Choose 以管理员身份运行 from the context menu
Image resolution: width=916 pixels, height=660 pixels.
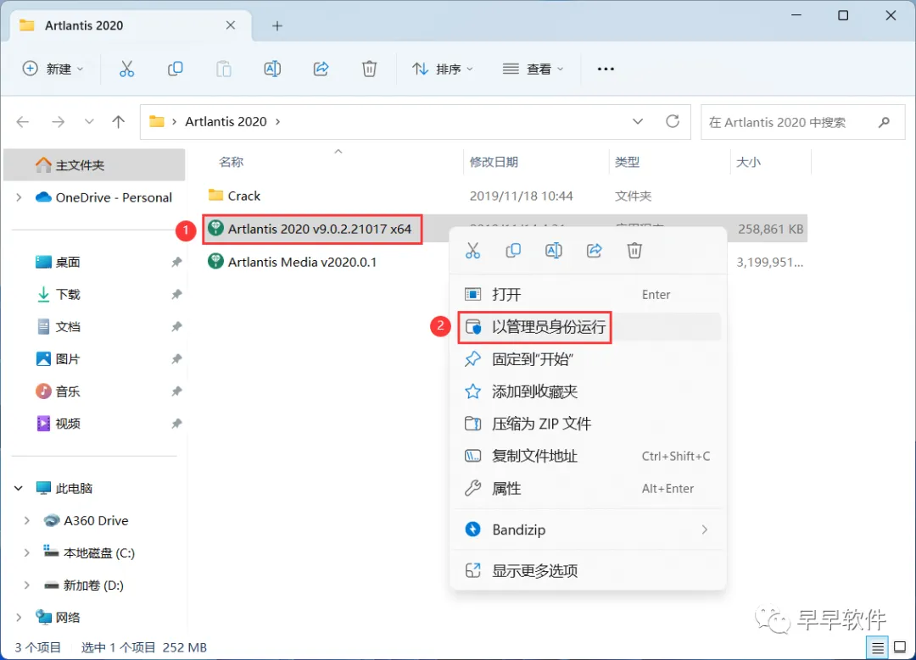point(589,327)
